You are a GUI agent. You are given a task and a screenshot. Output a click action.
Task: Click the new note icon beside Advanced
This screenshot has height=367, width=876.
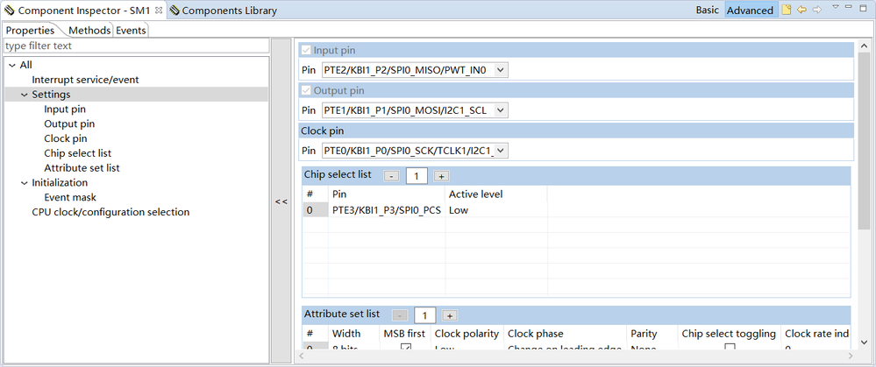[787, 10]
